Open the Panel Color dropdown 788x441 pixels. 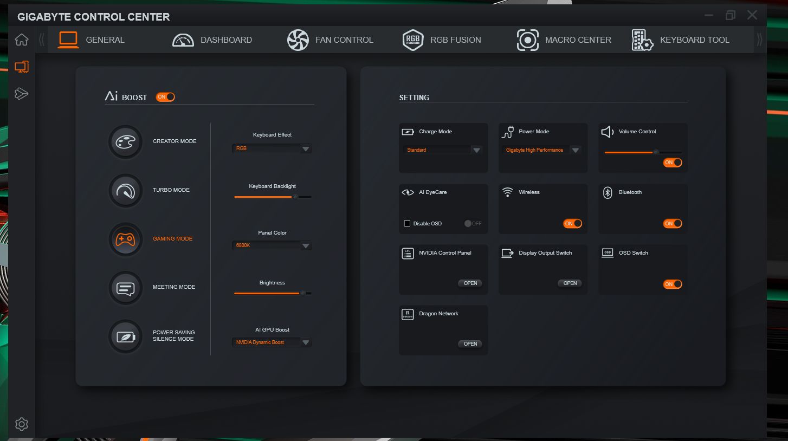[x=306, y=246]
